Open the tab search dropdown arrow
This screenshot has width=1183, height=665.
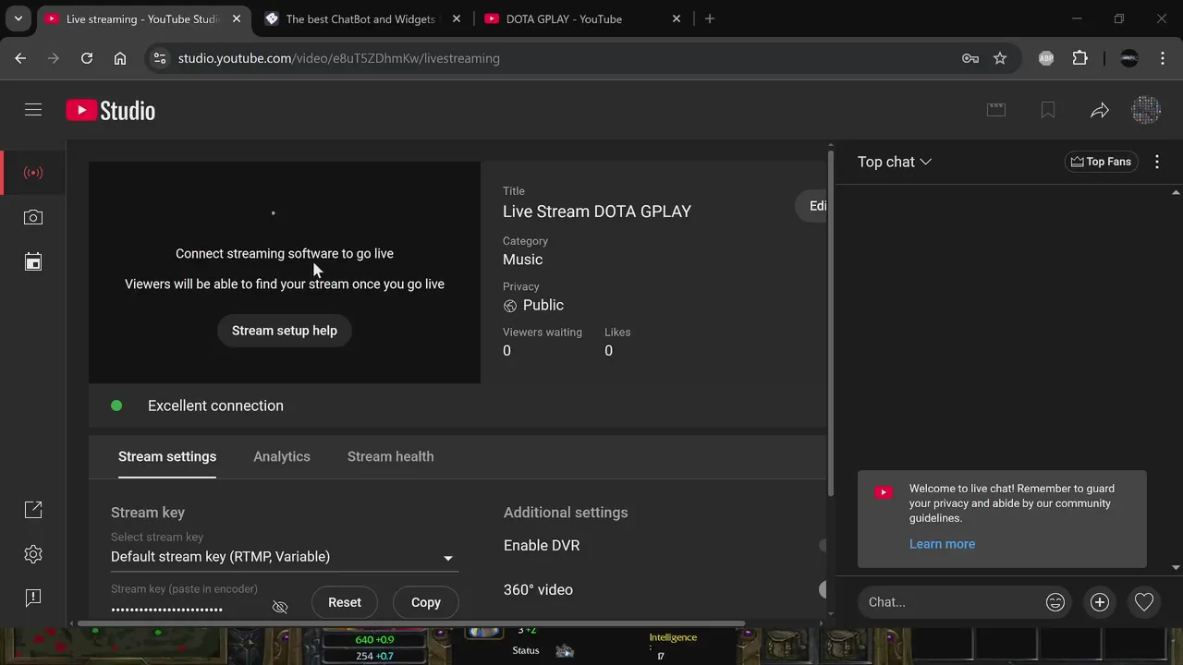pyautogui.click(x=18, y=18)
